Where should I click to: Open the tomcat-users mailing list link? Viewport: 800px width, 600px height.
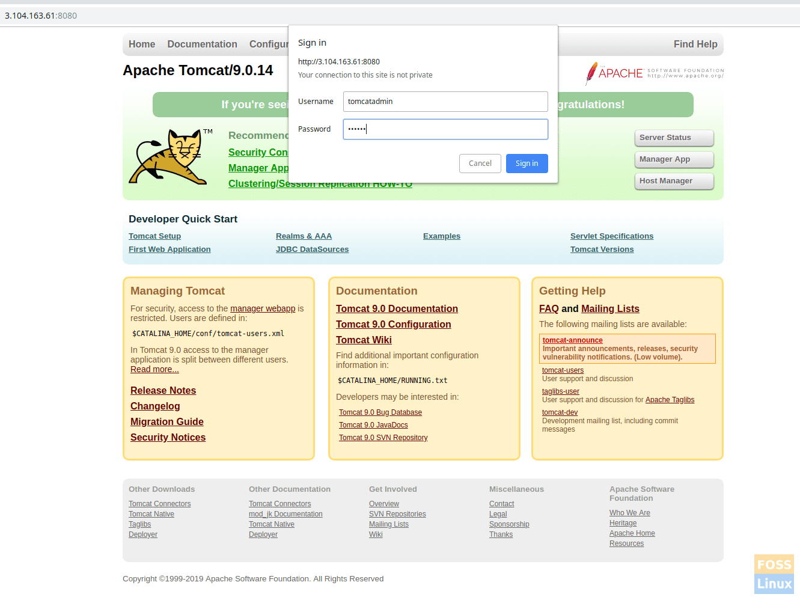pyautogui.click(x=563, y=370)
